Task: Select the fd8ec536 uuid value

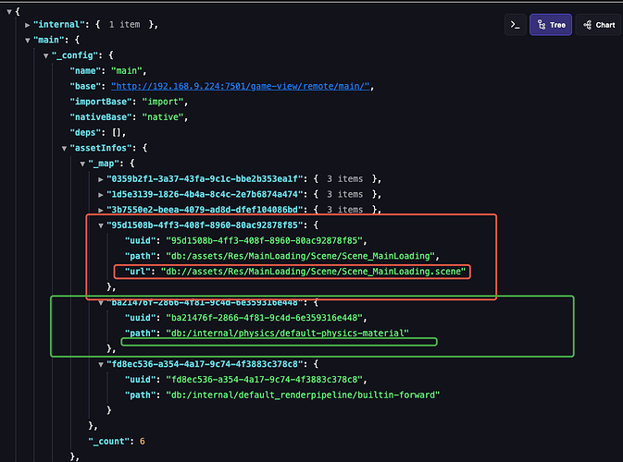Action: click(264, 380)
